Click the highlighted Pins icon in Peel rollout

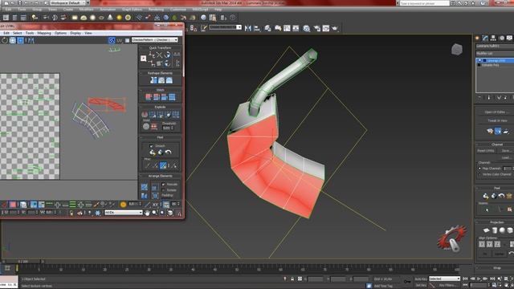pyautogui.click(x=163, y=166)
